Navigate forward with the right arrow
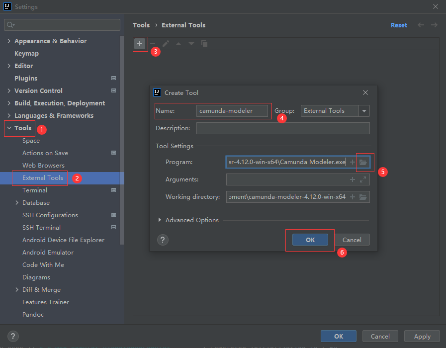Image resolution: width=446 pixels, height=348 pixels. (434, 25)
